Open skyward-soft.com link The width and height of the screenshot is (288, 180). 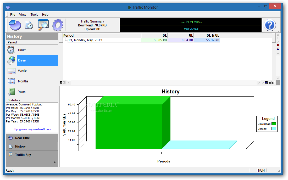32,129
